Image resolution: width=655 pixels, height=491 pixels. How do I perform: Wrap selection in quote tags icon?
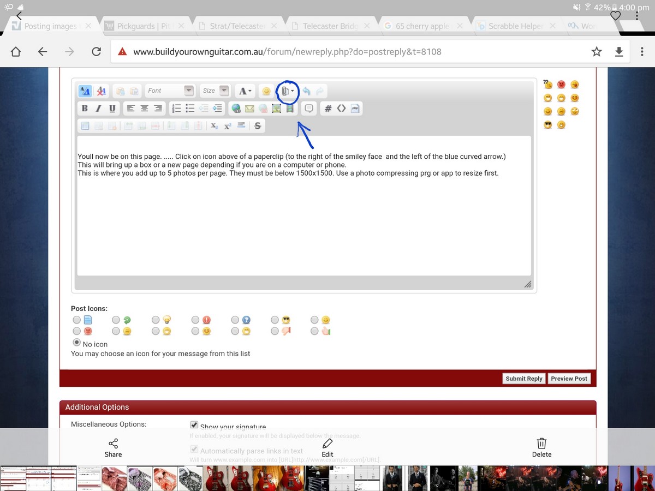(309, 109)
